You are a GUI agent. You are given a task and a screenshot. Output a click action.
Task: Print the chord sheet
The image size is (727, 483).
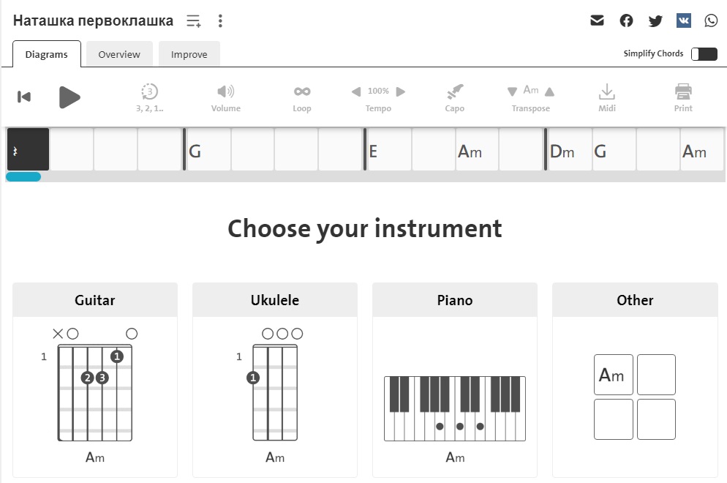point(683,98)
